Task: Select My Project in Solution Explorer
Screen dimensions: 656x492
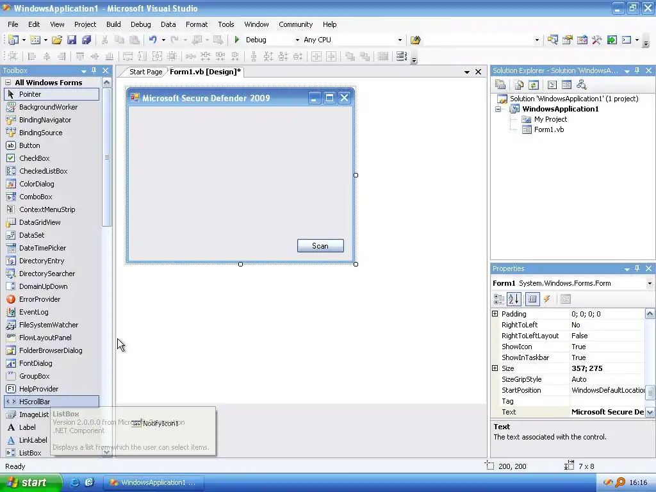Action: (550, 119)
